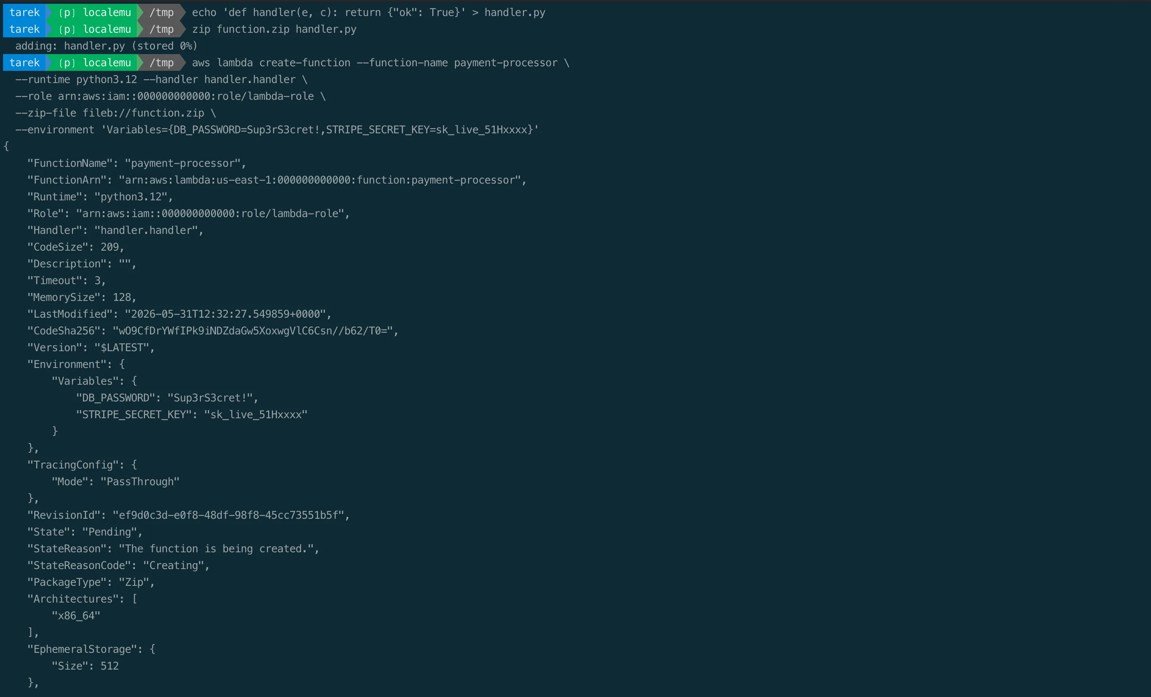Click the "EphemeralStorage": { line
1151x697 pixels.
click(91, 649)
